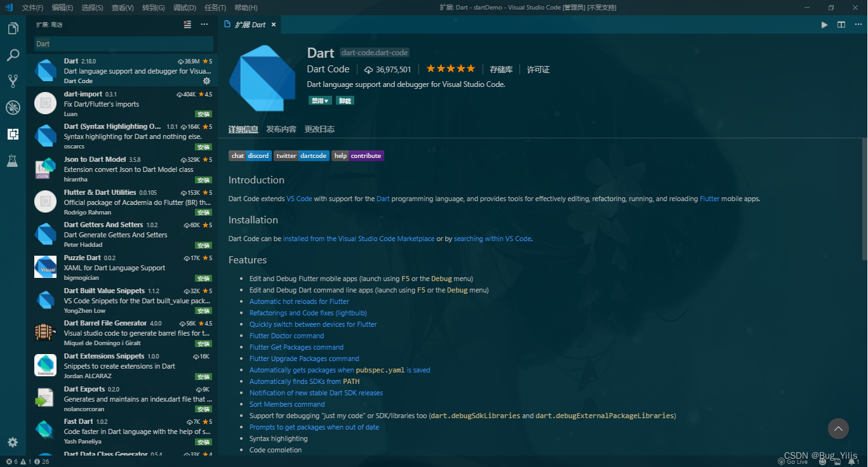Install Json to Dart Model extension
This screenshot has width=868, height=467.
[x=203, y=180]
